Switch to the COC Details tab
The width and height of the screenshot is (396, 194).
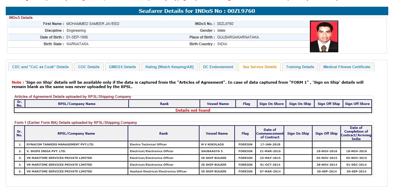coord(89,67)
